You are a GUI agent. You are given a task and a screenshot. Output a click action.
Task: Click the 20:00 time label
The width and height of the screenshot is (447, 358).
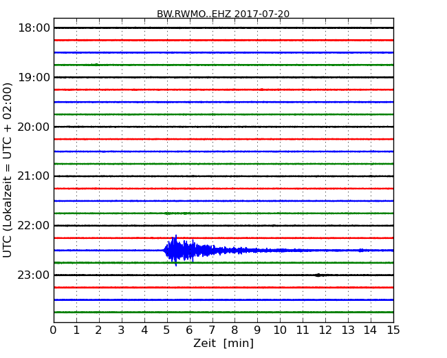pyautogui.click(x=34, y=127)
